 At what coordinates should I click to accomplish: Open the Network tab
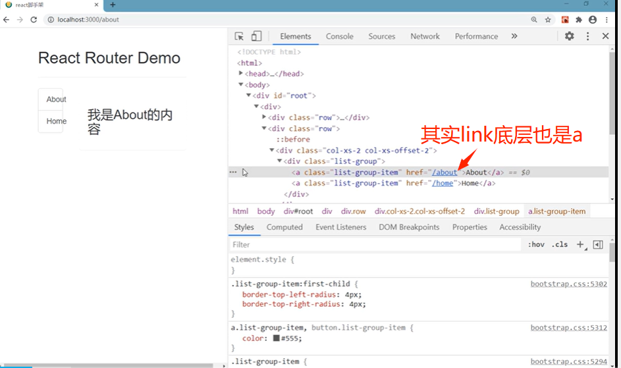(425, 36)
